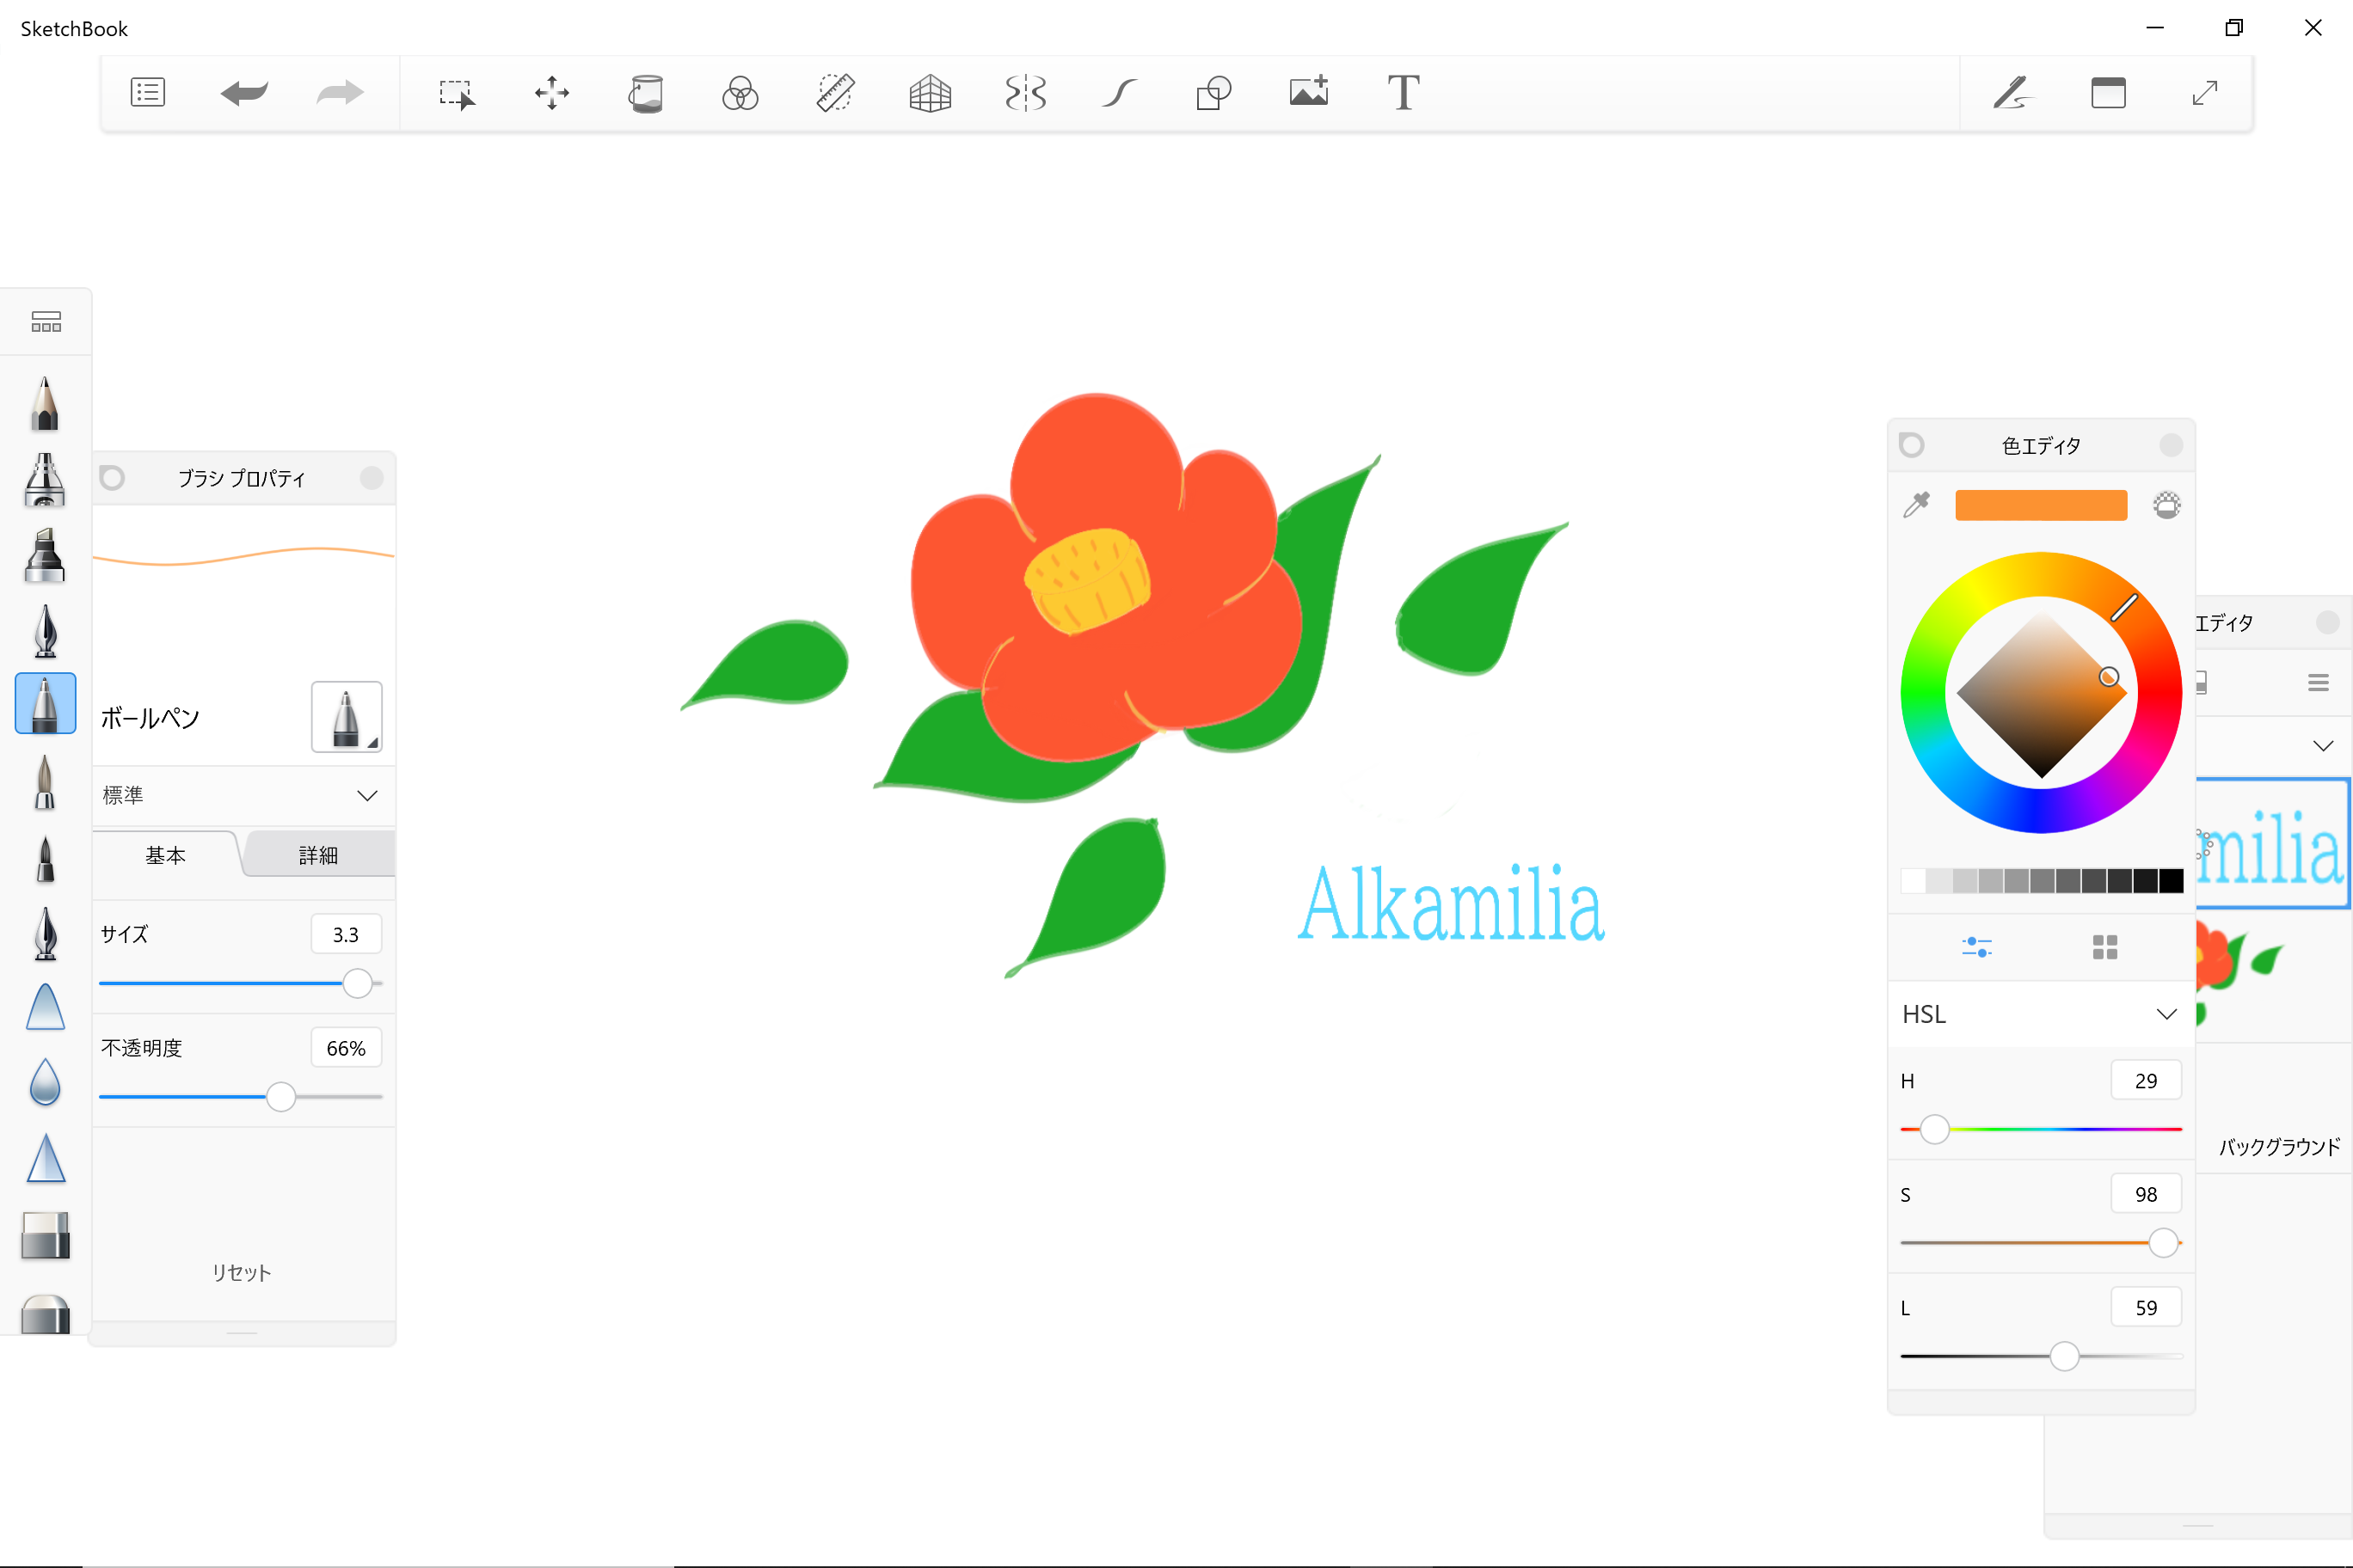Click the S value field 98

point(2146,1194)
